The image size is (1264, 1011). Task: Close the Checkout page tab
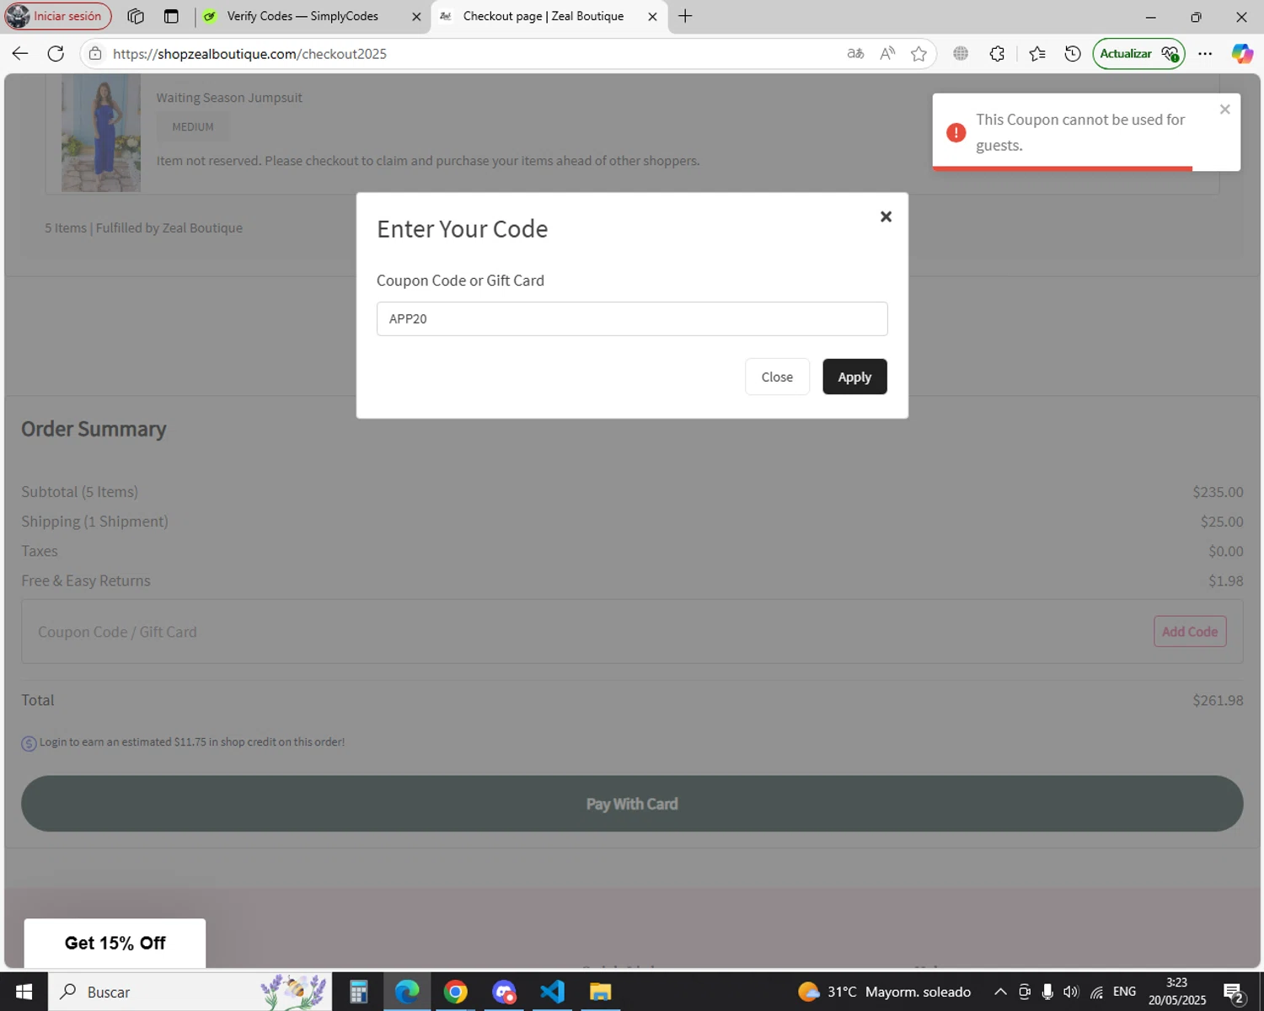652,16
